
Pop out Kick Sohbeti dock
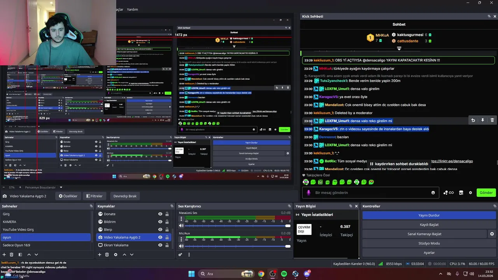coord(489,16)
